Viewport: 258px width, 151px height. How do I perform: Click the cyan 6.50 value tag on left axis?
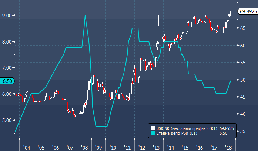pos(7,81)
